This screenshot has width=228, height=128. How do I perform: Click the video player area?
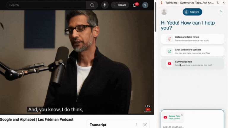77,62
